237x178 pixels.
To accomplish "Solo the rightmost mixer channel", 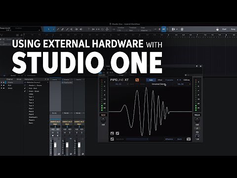I will click(x=81, y=133).
